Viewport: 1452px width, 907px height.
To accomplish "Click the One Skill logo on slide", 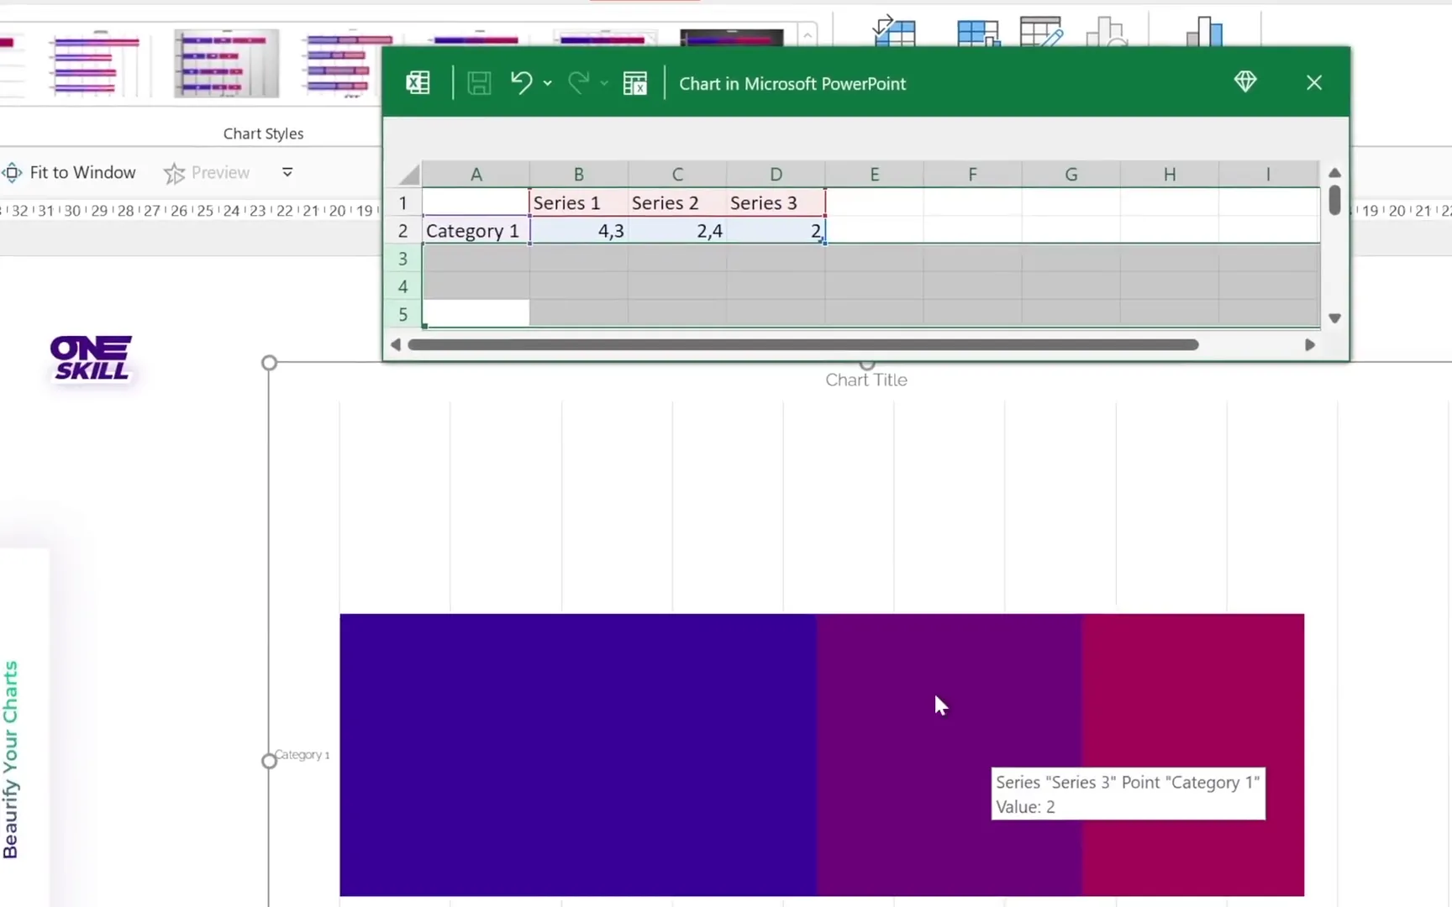I will 91,359.
